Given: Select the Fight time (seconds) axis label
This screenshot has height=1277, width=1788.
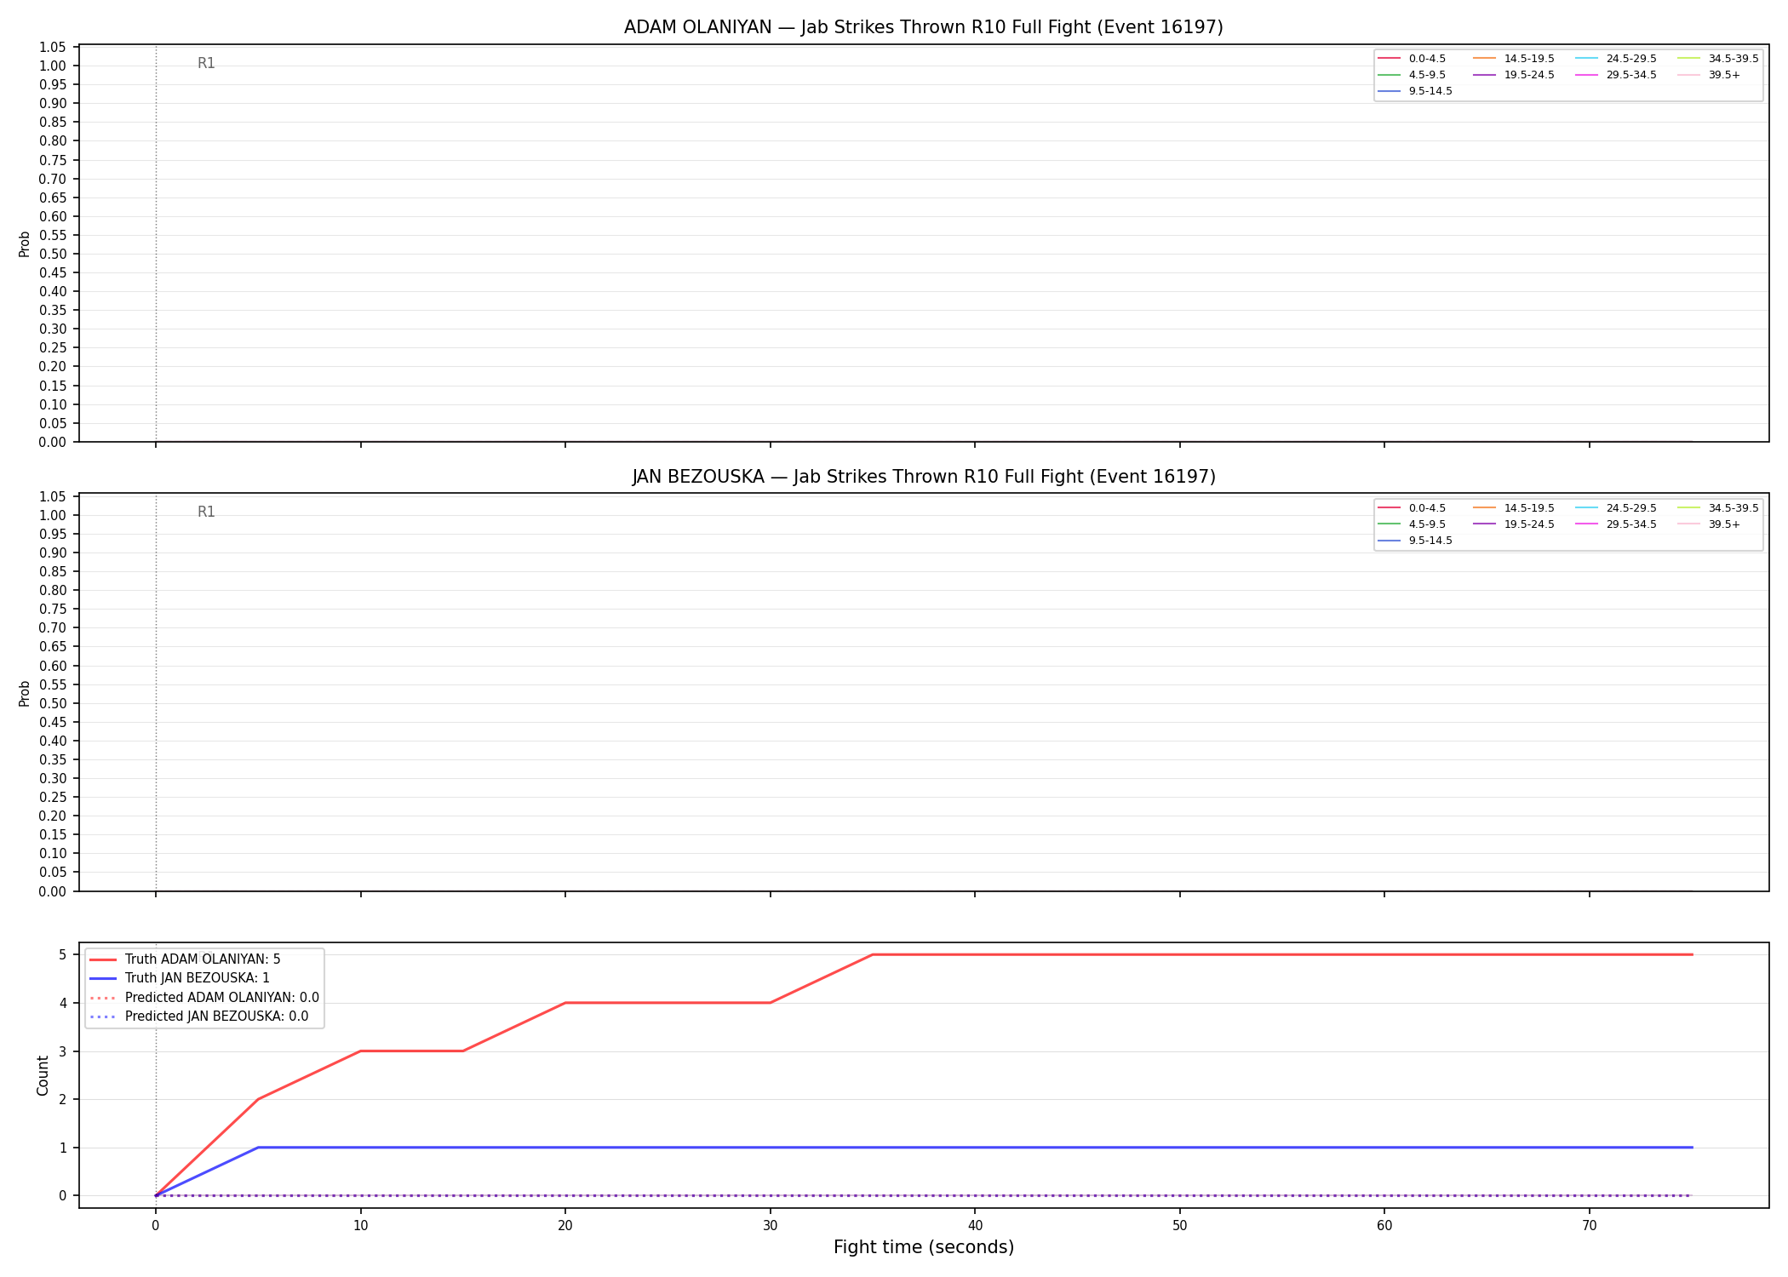Looking at the screenshot, I should 924,1247.
